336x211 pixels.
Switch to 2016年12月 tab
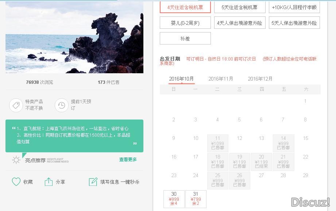(x=260, y=79)
